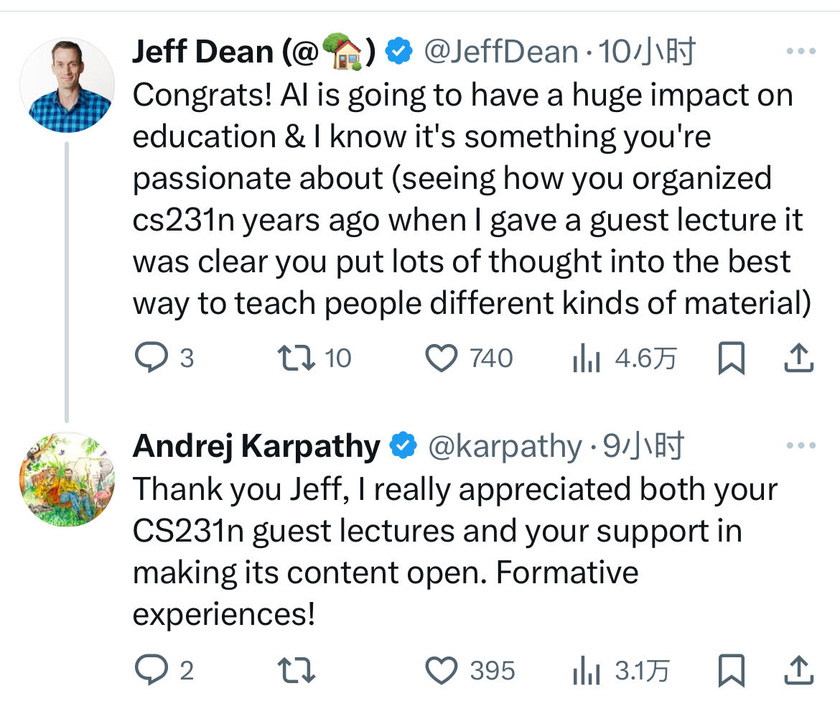The width and height of the screenshot is (840, 714).
Task: Reply to Jeff Dean's tweet
Action: [x=151, y=358]
